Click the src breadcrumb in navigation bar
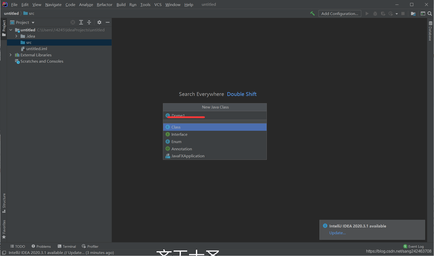Screen dimensions: 434x256 coord(29,13)
